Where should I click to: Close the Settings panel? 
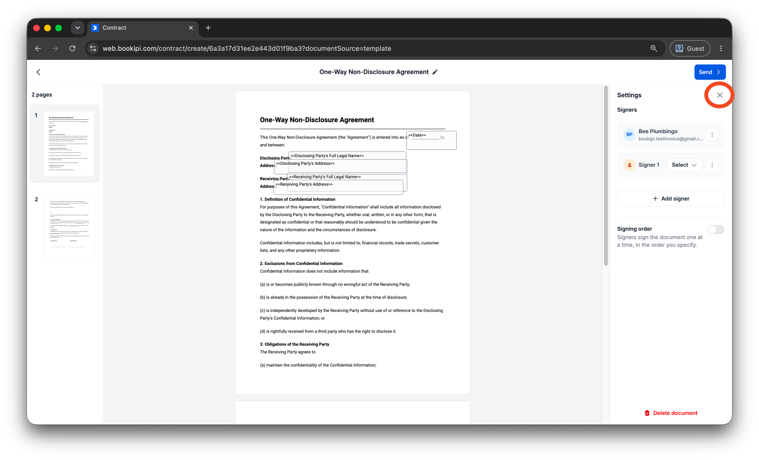(719, 95)
